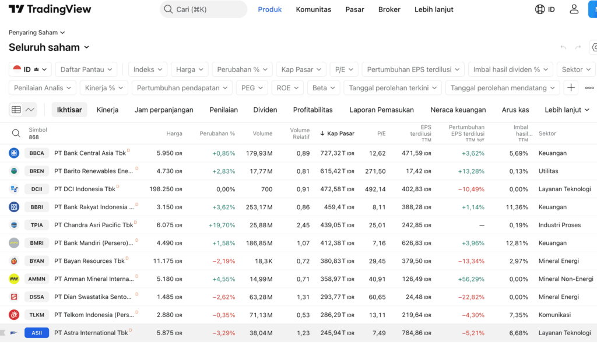The height and width of the screenshot is (345, 597).
Task: Sort by Kap Pasar column header
Action: coord(338,133)
